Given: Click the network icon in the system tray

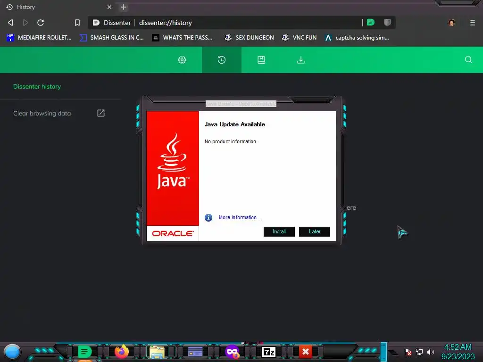Looking at the screenshot, I should pyautogui.click(x=419, y=352).
